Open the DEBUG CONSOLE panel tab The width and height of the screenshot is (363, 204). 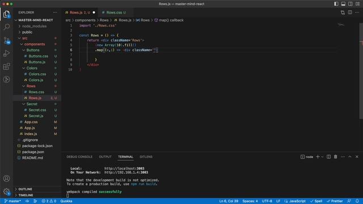79,157
